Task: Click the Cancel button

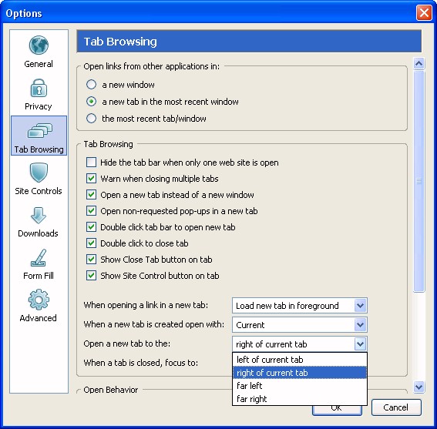Action: click(x=396, y=407)
